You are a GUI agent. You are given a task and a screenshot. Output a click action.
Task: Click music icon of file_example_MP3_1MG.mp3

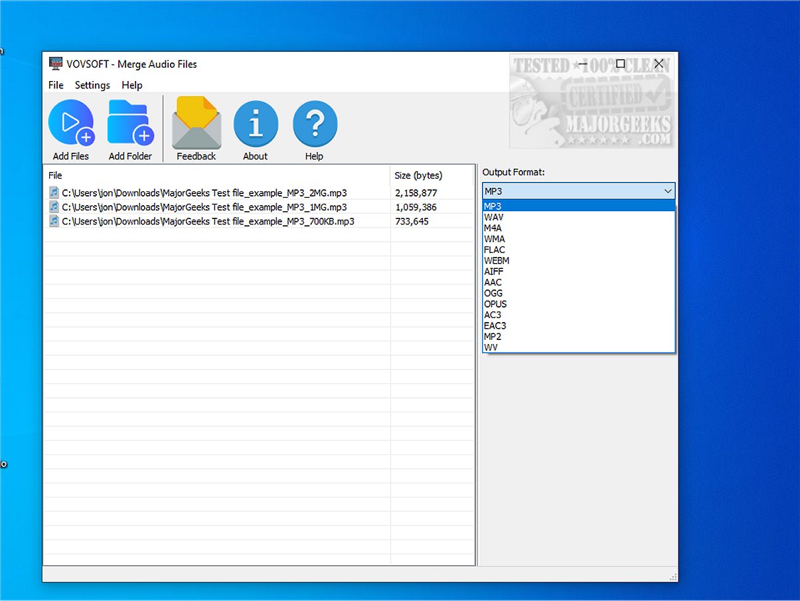[x=54, y=207]
